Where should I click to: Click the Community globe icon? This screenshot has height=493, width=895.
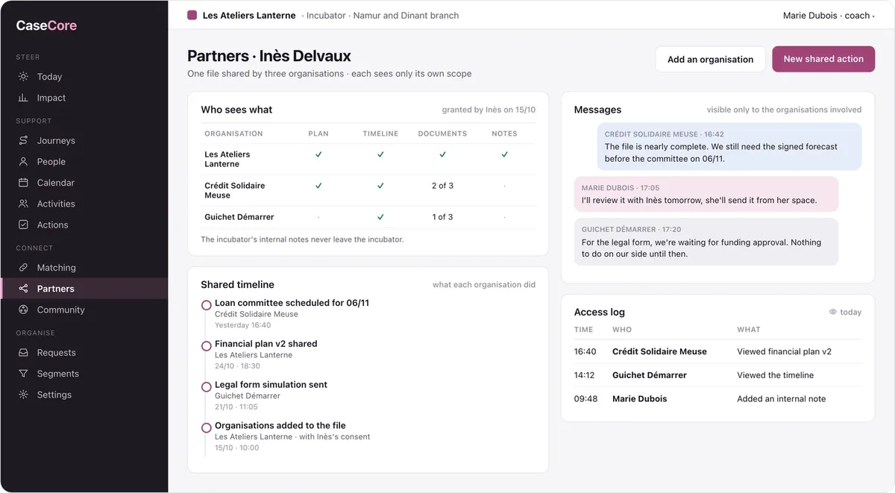[x=23, y=310]
